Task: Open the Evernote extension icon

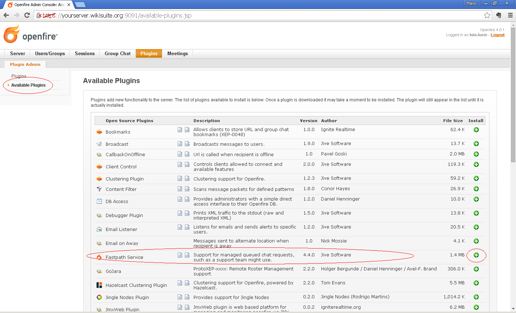Action: (499, 15)
